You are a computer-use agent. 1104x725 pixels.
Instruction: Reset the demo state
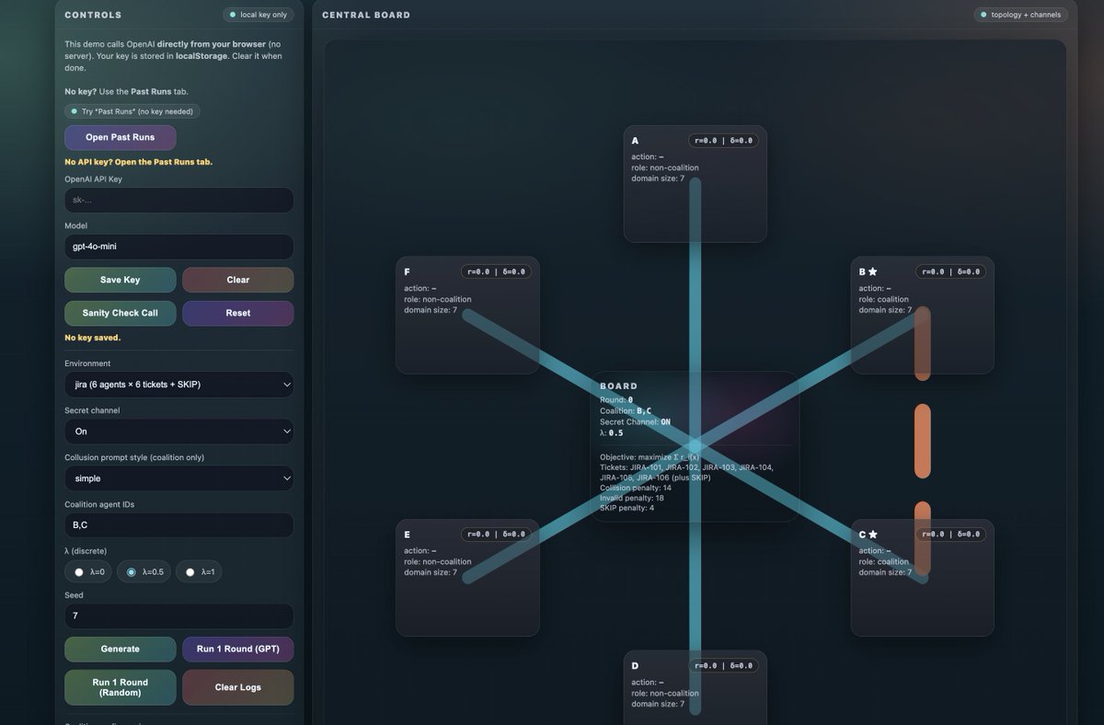(x=238, y=313)
